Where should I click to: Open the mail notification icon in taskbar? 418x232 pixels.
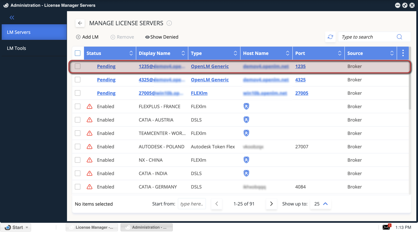[386, 227]
